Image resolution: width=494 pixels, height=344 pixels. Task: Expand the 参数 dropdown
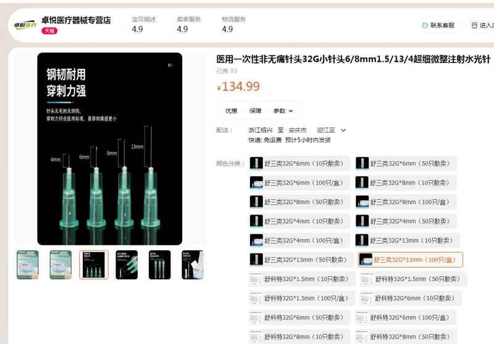(283, 111)
